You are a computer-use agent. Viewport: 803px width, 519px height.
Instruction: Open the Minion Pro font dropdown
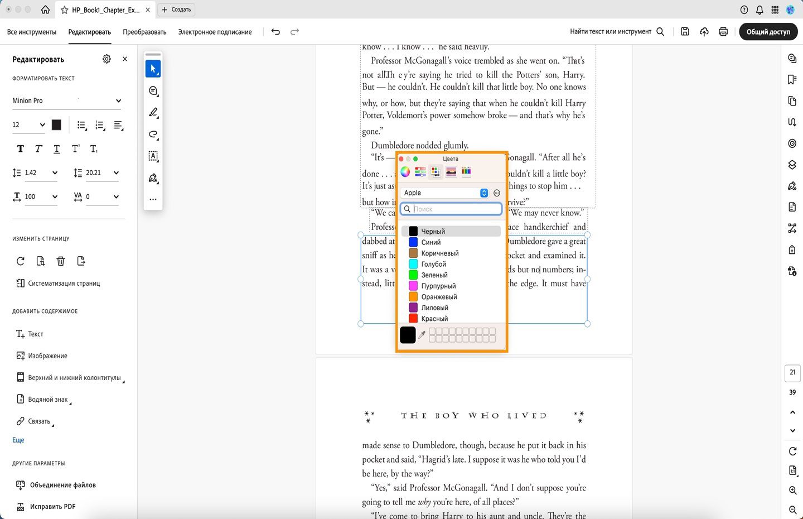click(66, 101)
